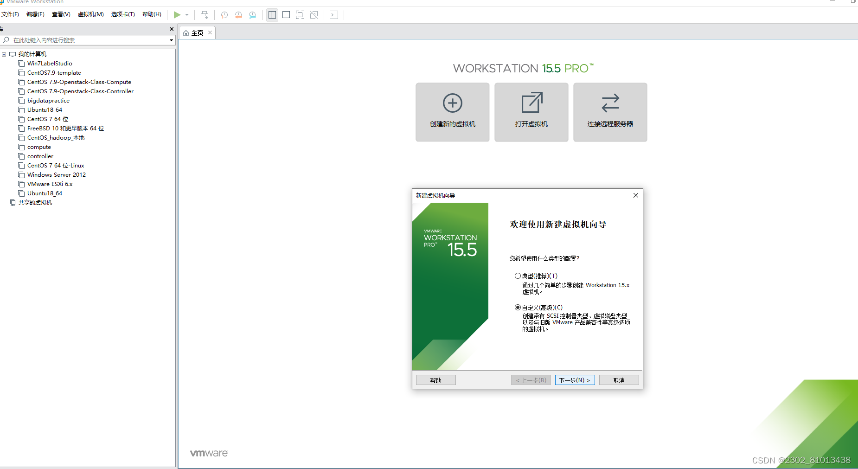
Task: Select CentOS7.9-template in library
Action: click(x=54, y=73)
